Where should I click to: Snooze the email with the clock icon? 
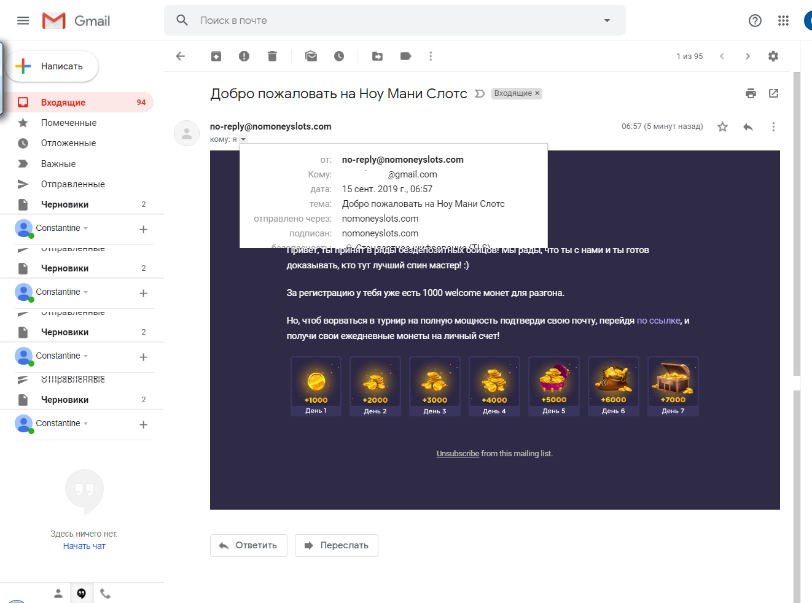click(339, 56)
